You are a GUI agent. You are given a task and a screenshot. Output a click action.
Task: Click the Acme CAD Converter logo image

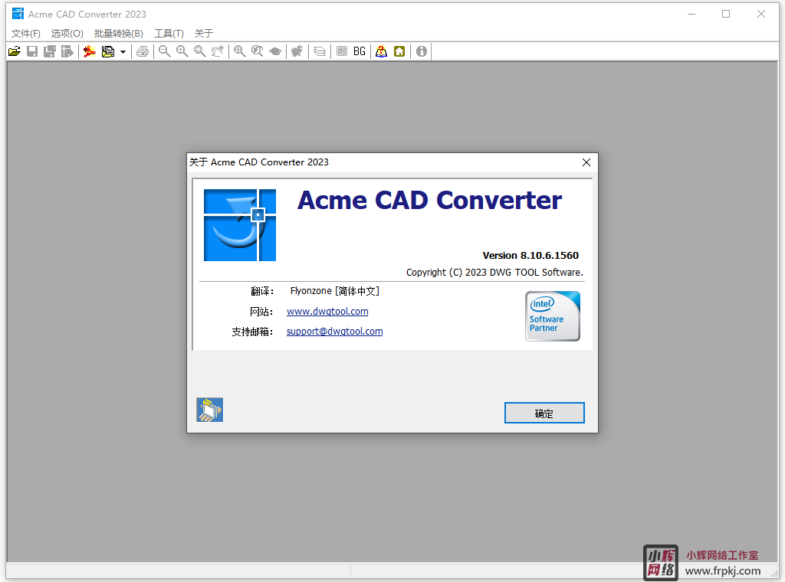[240, 225]
